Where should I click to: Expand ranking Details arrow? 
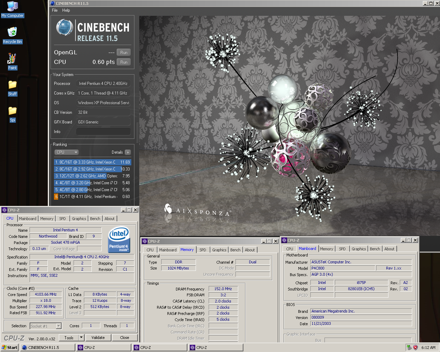point(128,152)
